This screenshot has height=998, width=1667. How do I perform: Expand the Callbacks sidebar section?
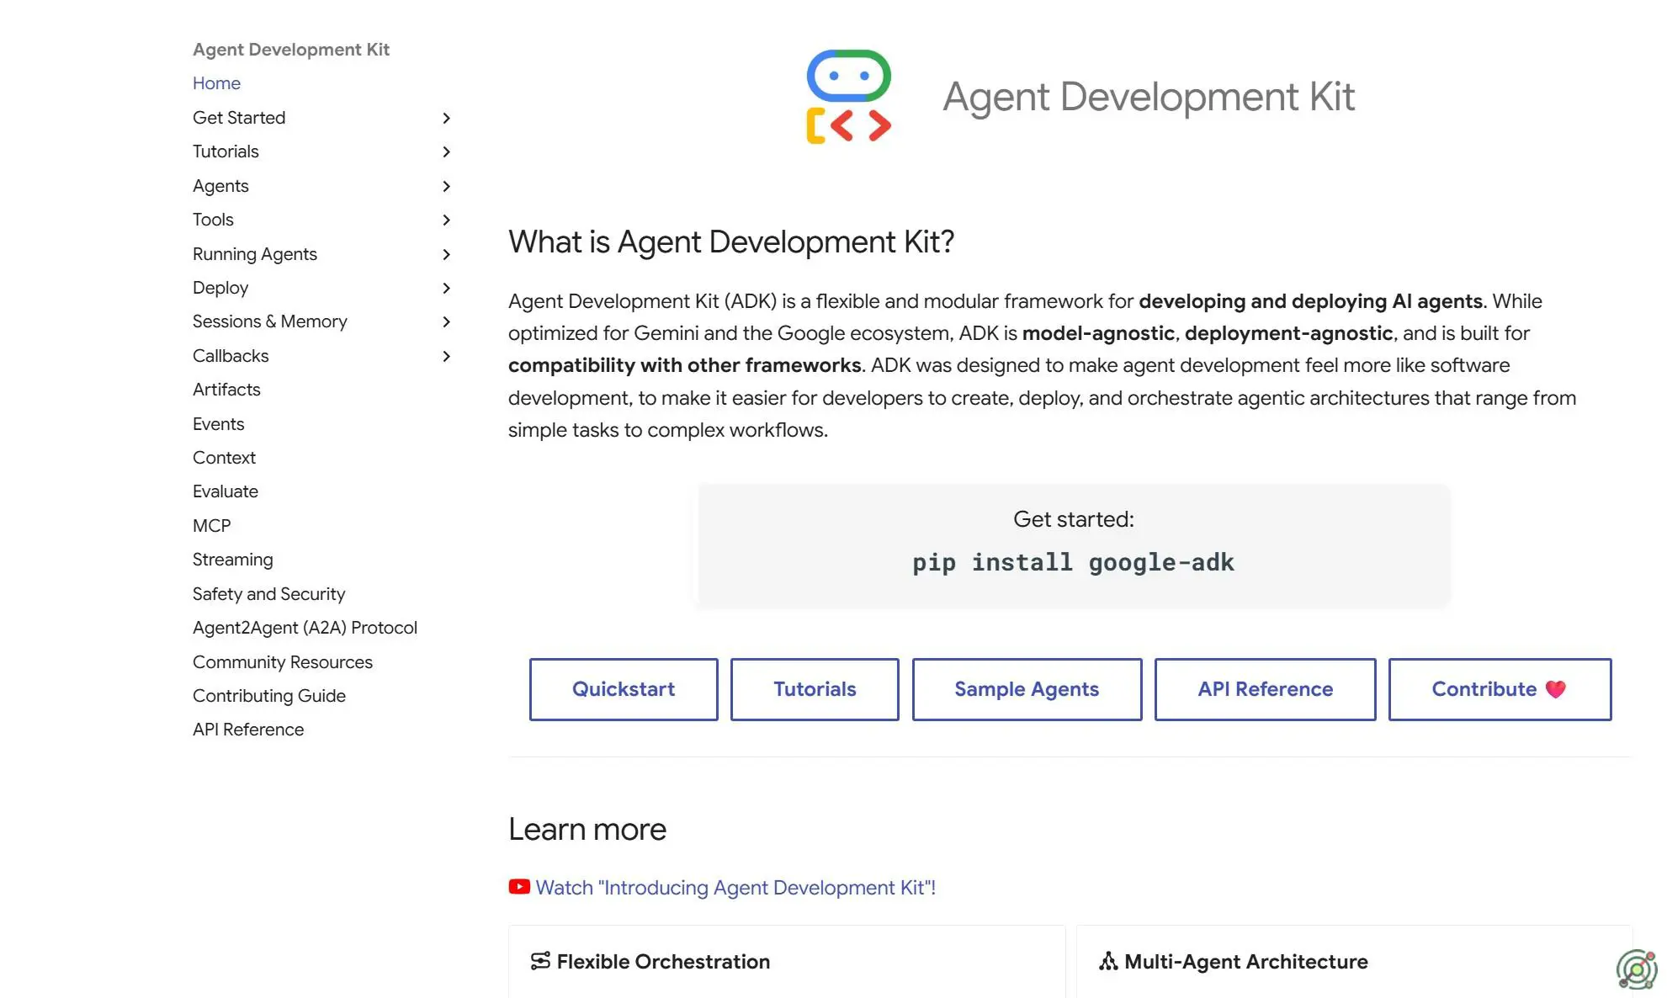[446, 356]
